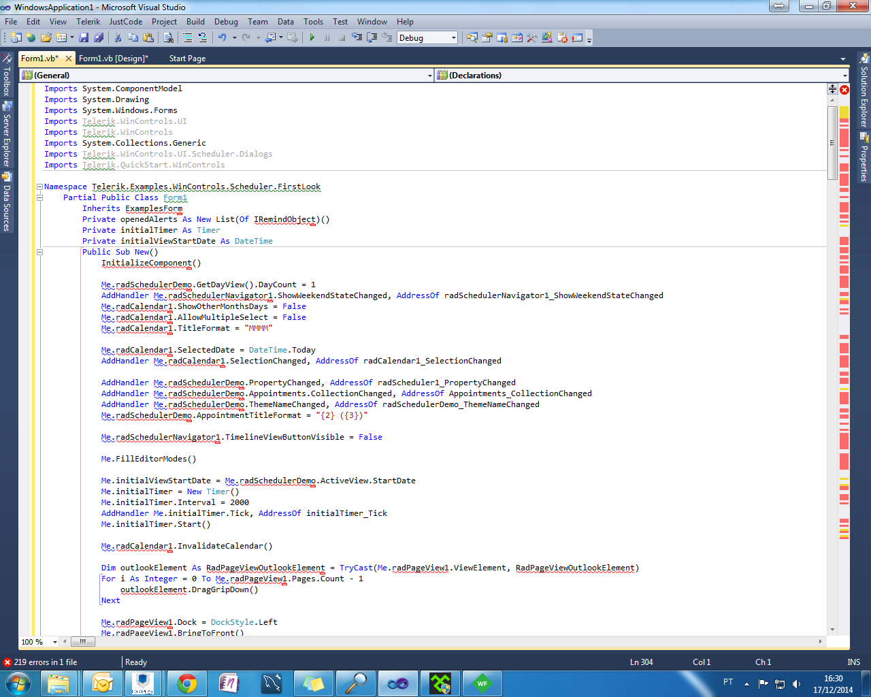This screenshot has width=871, height=697.
Task: Start debugging with the green play icon
Action: 312,38
